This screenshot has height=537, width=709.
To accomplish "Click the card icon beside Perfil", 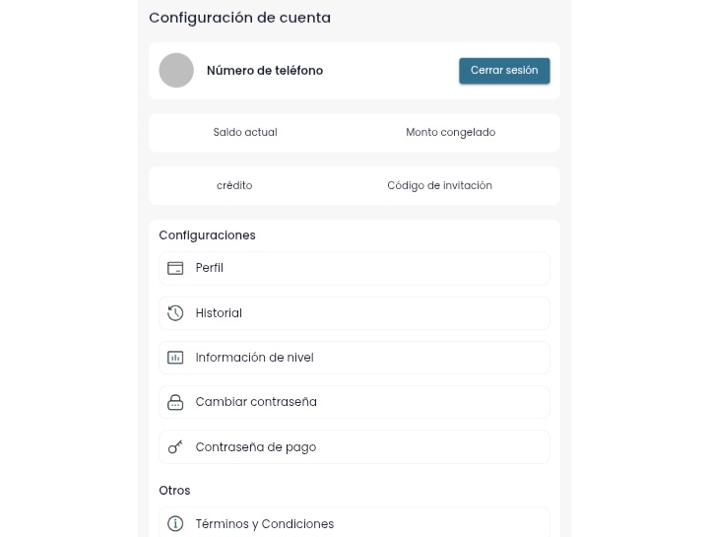I will pos(175,268).
